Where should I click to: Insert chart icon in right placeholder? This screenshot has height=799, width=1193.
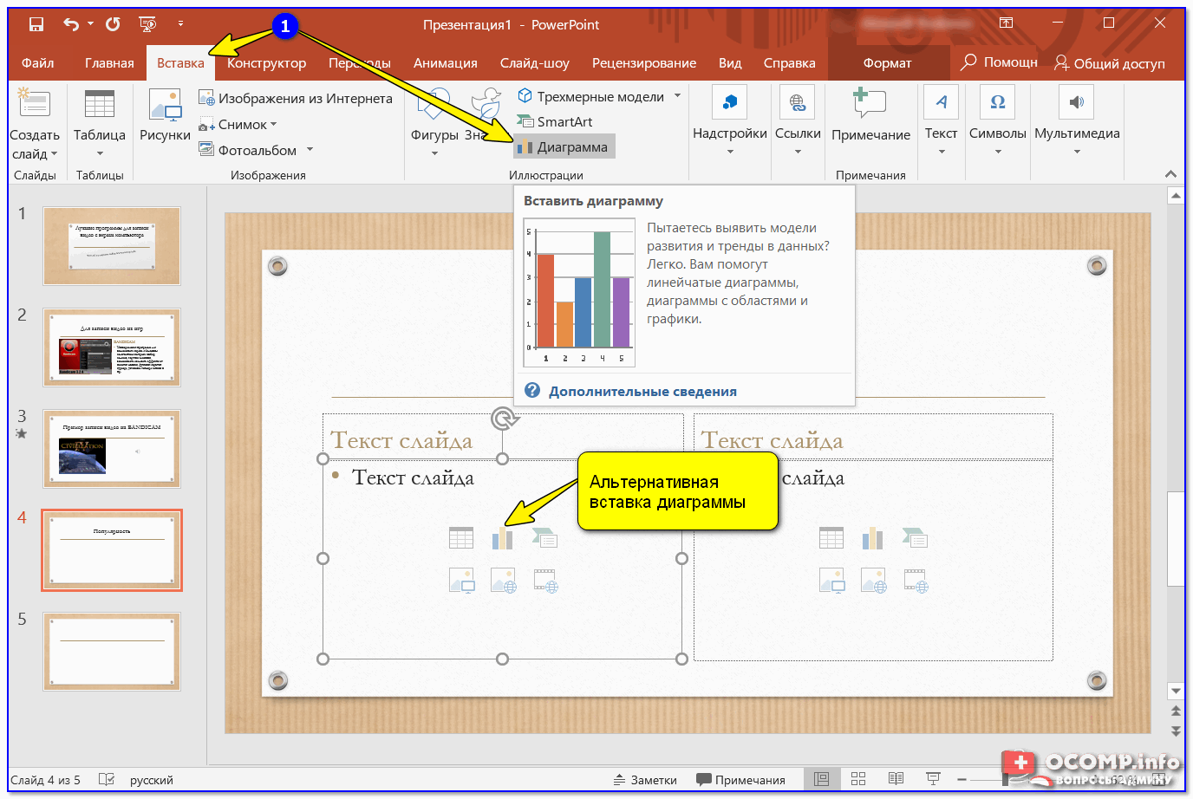point(873,538)
